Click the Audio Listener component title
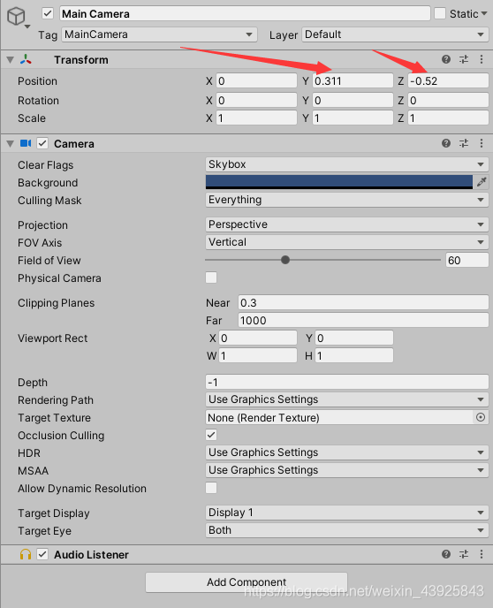The image size is (493, 608). [91, 554]
